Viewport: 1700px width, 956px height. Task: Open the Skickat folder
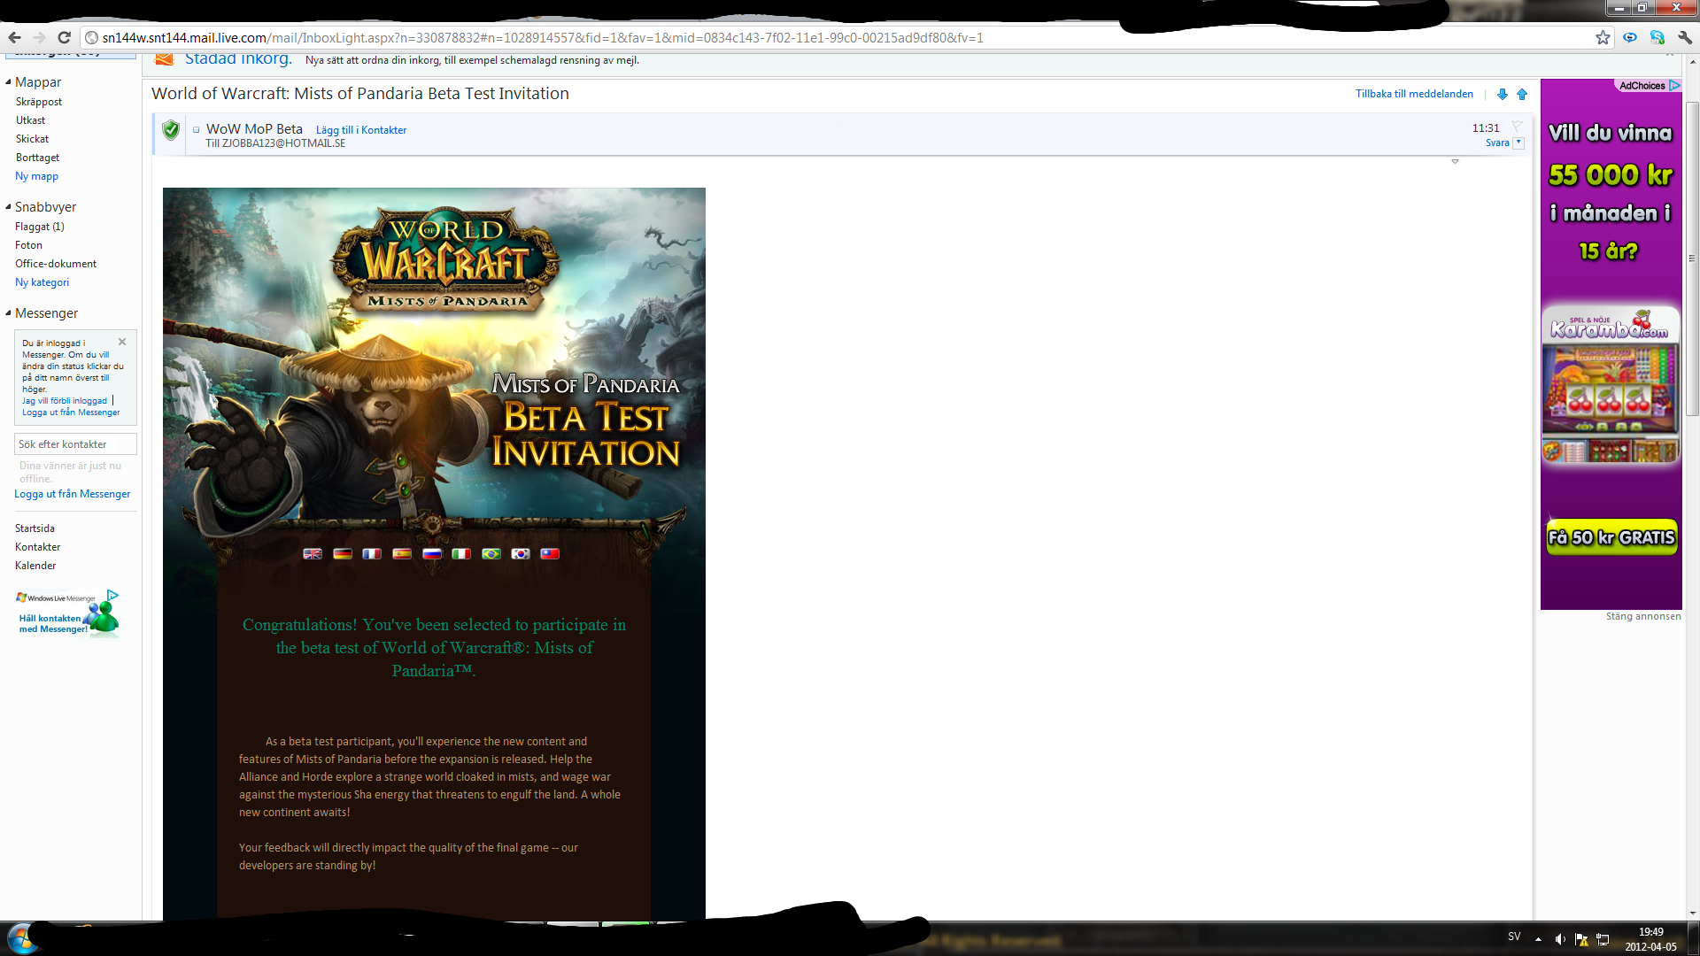click(x=32, y=139)
